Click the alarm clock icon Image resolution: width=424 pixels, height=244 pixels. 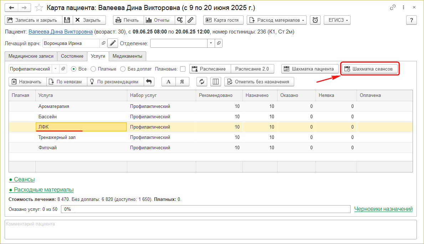coord(315,20)
